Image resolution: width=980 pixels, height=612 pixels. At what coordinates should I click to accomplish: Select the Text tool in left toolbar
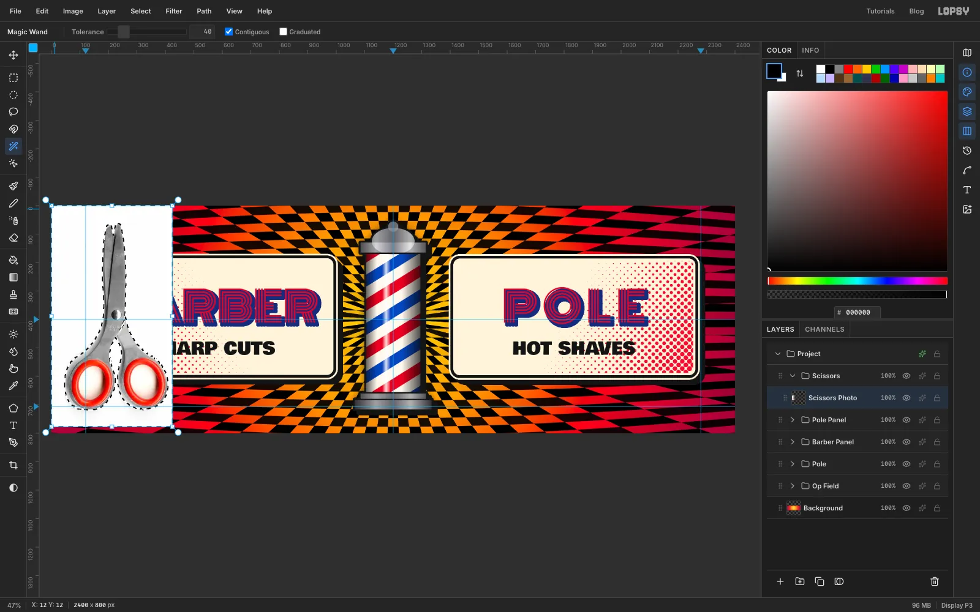[x=13, y=425]
